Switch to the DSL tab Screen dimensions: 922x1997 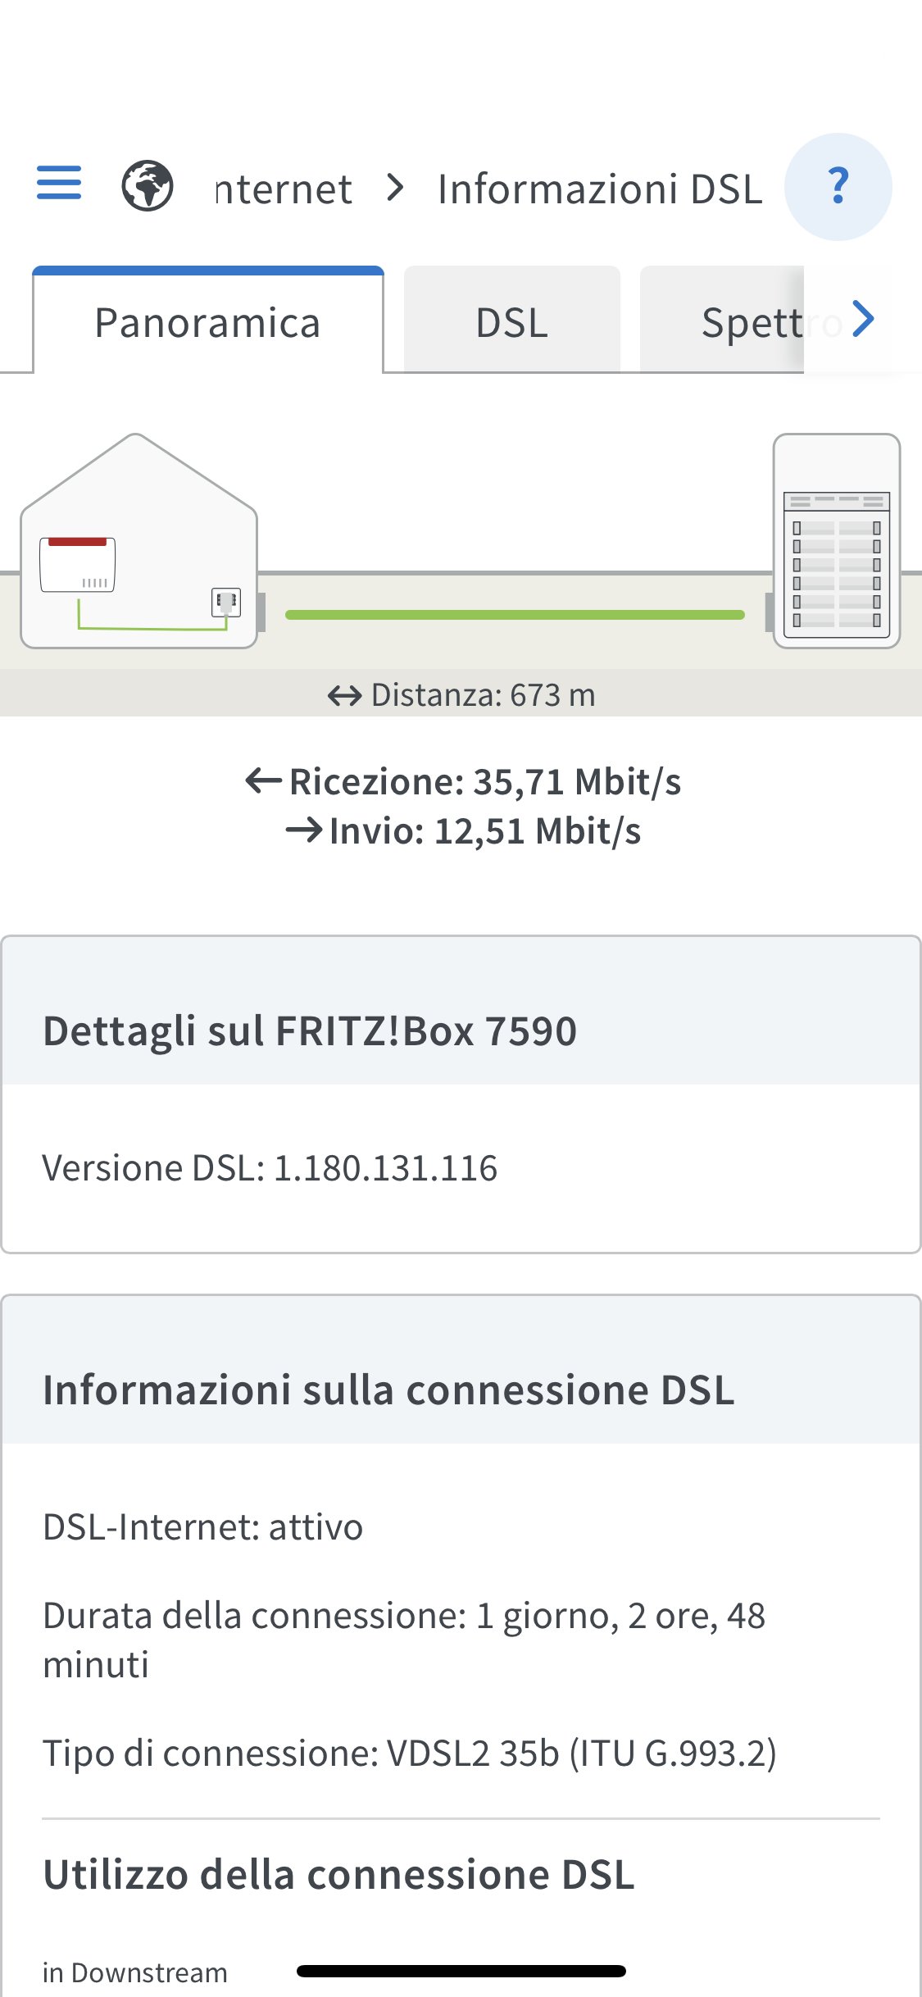[x=511, y=322]
